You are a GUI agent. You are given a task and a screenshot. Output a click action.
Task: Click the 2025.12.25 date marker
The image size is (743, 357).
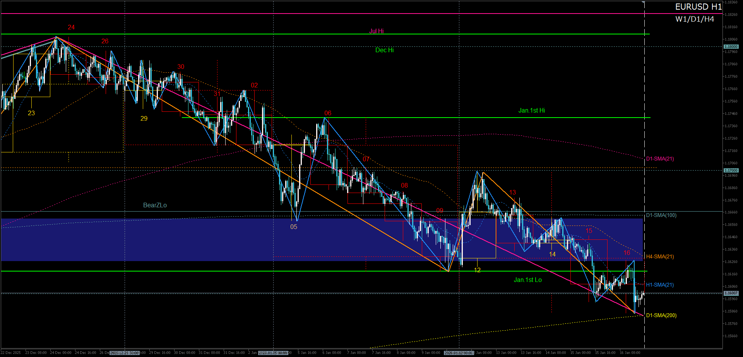click(124, 353)
